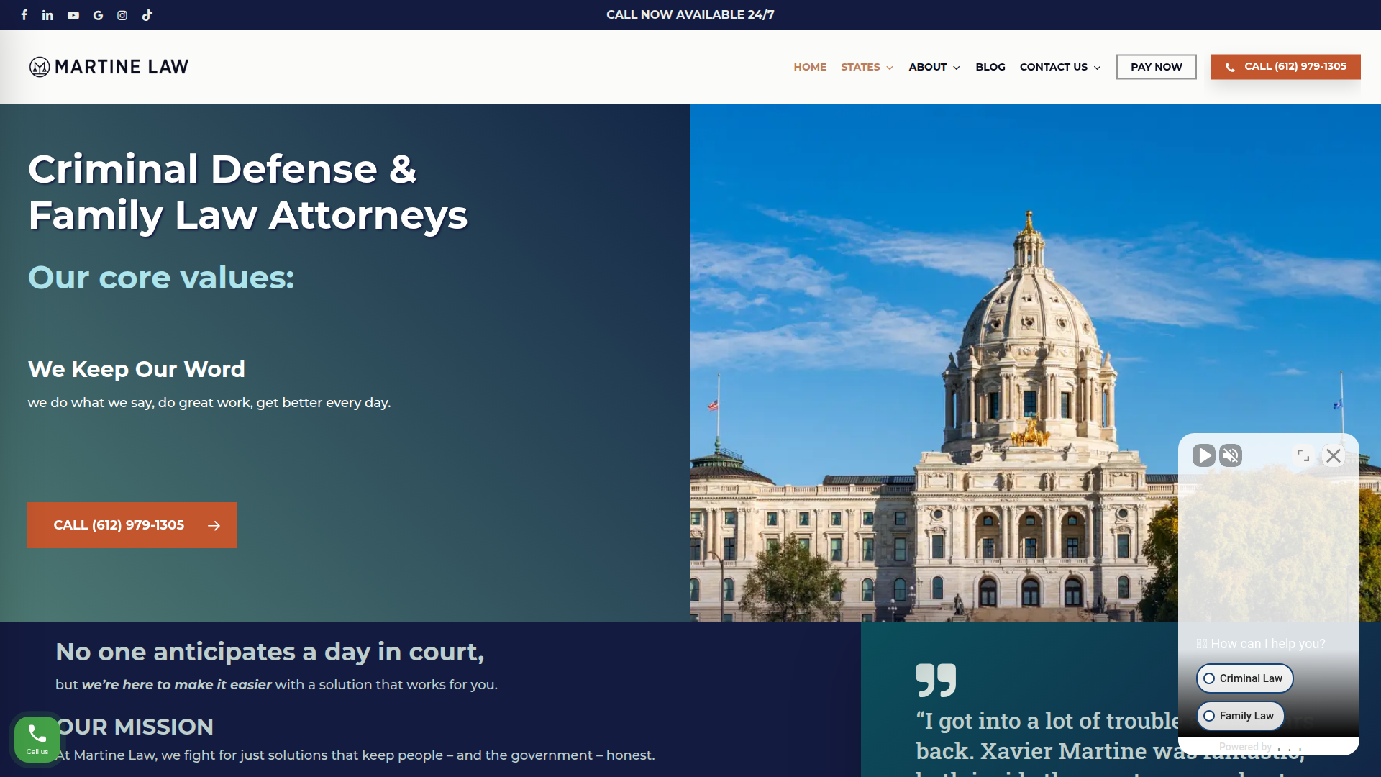The image size is (1381, 777).
Task: Open the Blog menu item
Action: point(990,67)
